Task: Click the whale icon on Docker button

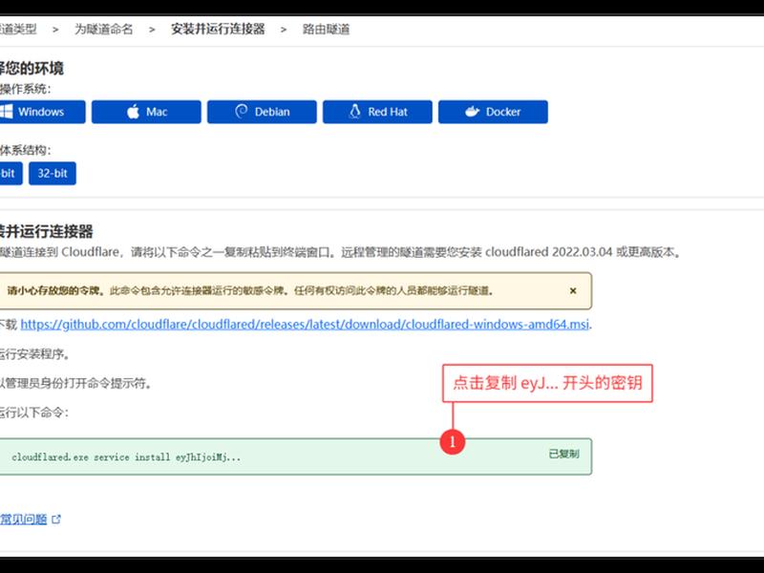Action: [x=472, y=112]
